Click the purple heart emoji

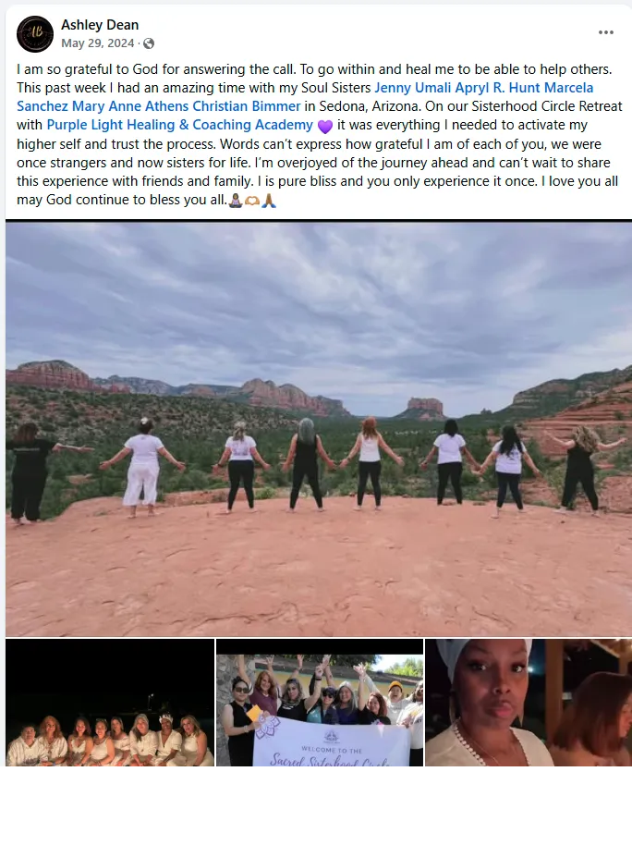pos(325,126)
